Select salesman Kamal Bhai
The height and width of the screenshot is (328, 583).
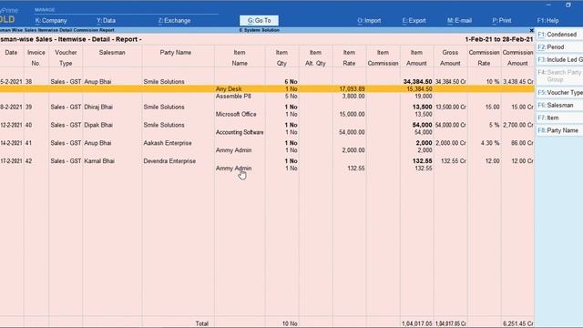pyautogui.click(x=99, y=160)
